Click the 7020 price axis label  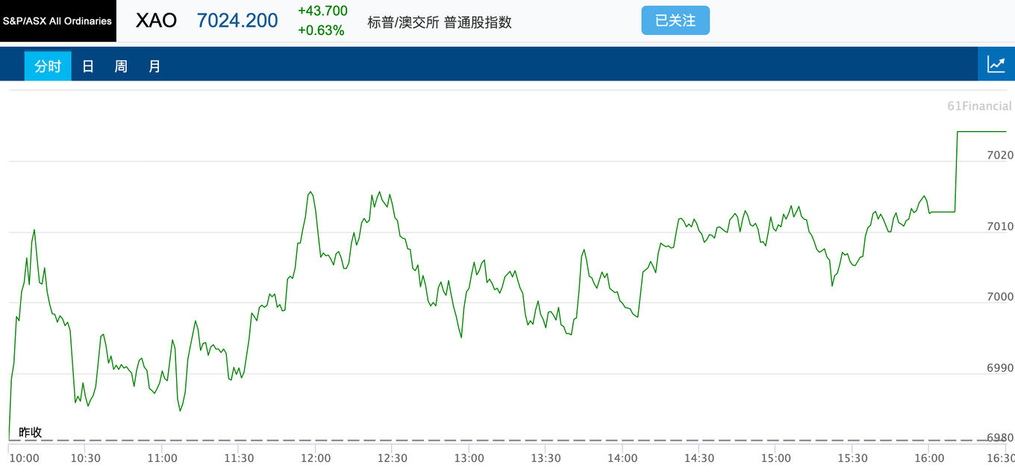point(999,155)
